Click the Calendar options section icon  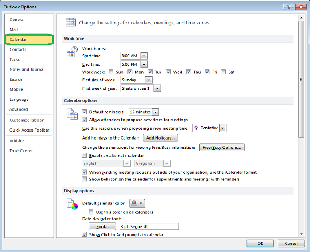(72, 114)
